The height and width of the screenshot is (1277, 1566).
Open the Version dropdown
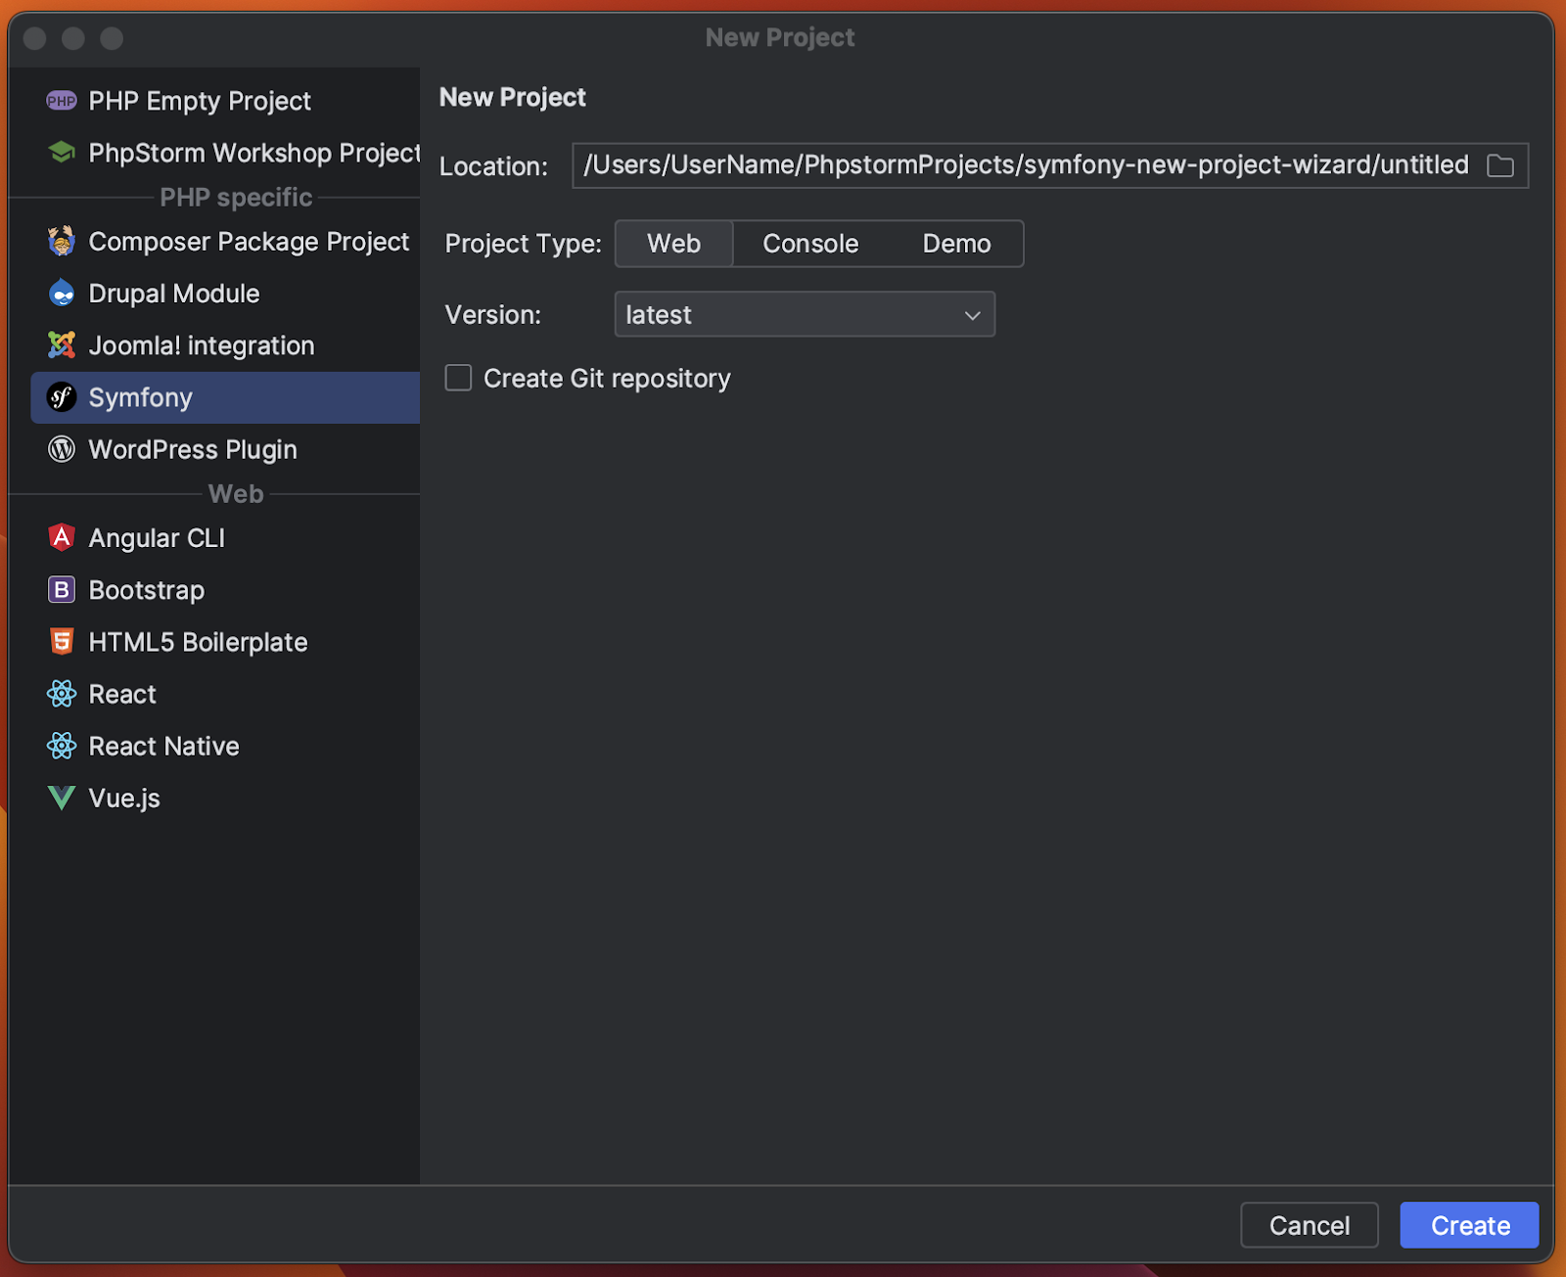(804, 314)
